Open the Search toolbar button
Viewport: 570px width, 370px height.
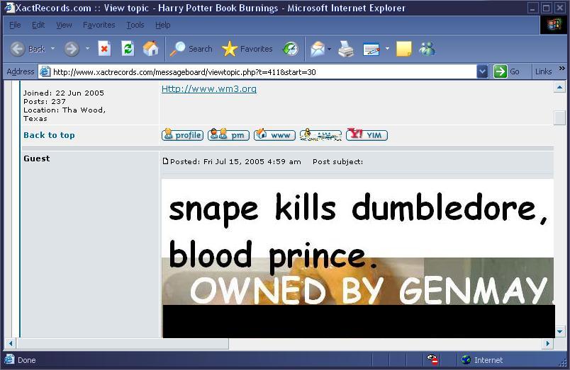click(x=191, y=49)
